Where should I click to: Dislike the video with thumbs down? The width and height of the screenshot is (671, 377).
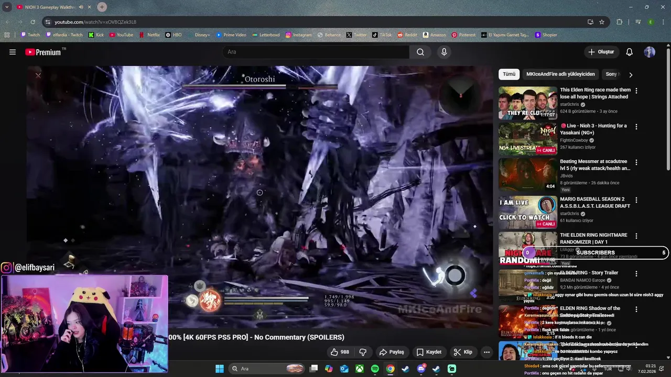click(363, 352)
